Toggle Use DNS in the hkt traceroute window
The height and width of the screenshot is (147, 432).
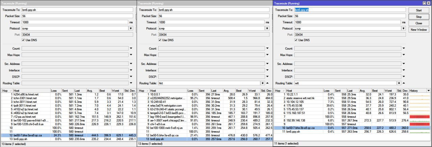click(x=160, y=40)
